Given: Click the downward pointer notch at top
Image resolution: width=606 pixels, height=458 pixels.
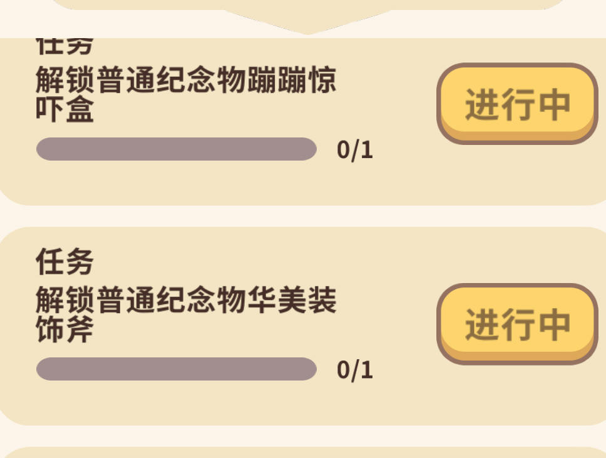Looking at the screenshot, I should click(x=307, y=24).
